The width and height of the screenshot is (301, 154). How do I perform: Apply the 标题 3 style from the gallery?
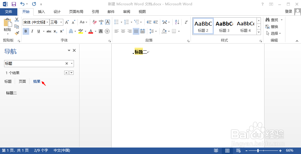point(224,26)
